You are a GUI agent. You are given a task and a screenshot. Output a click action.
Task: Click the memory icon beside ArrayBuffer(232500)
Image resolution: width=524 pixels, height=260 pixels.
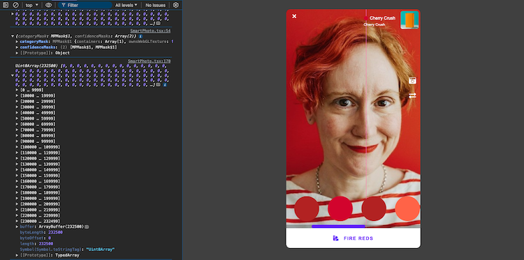click(x=87, y=227)
